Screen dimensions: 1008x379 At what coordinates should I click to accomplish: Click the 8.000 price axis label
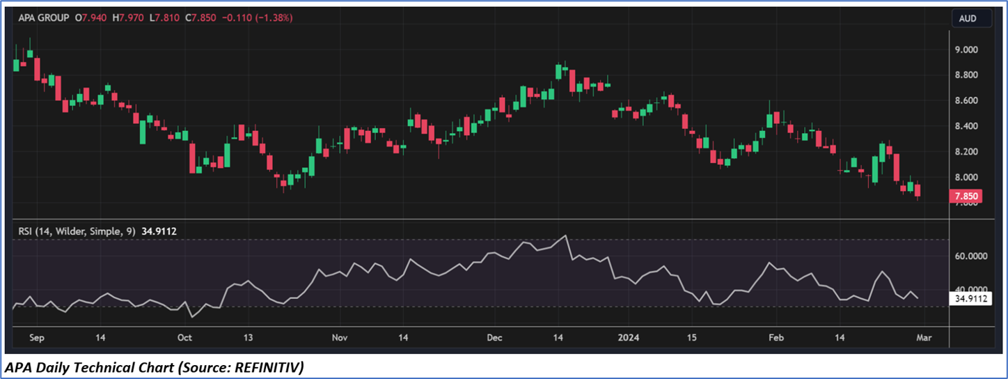coord(966,177)
